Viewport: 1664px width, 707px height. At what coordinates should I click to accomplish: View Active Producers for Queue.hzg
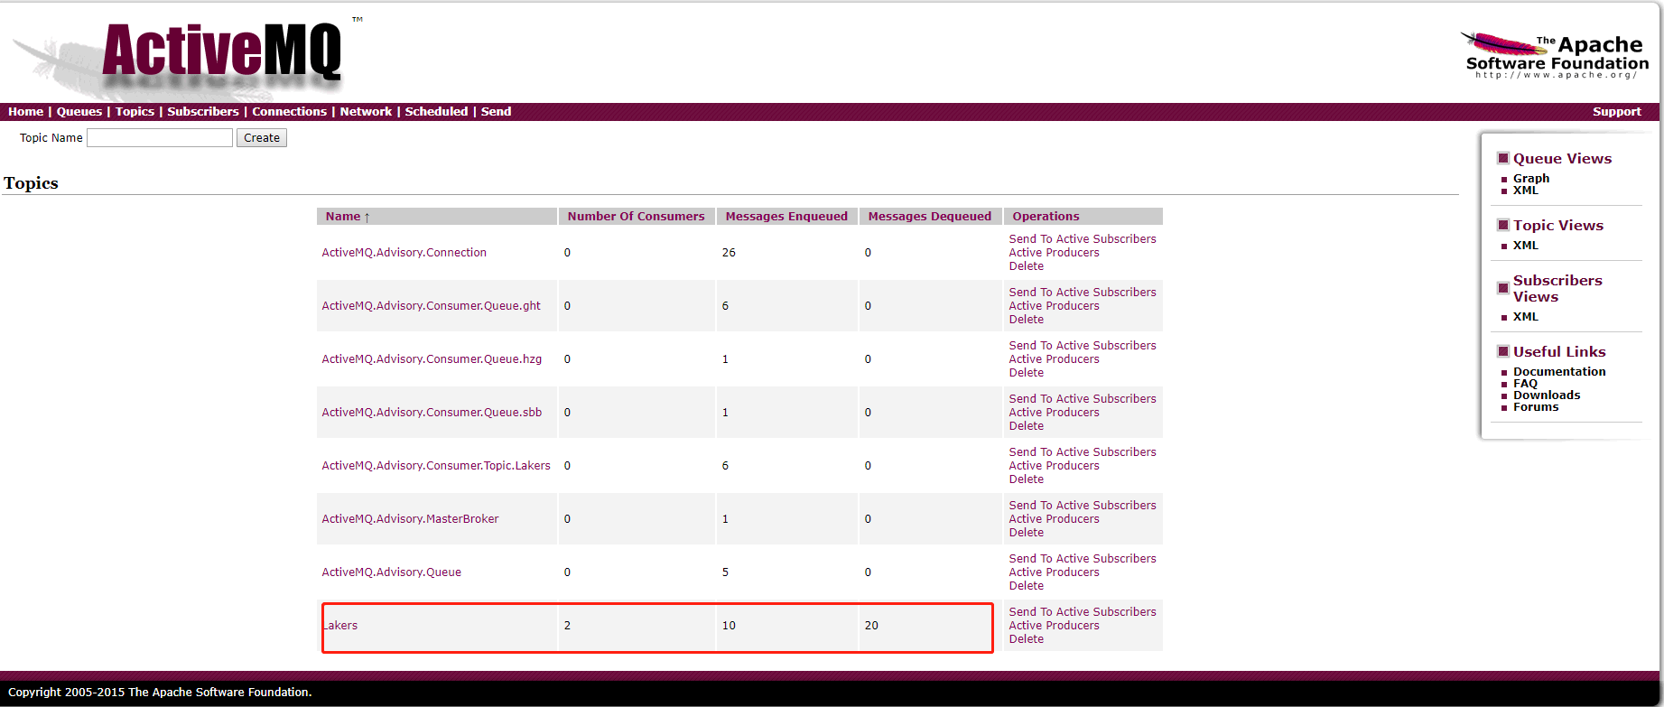tap(1054, 359)
